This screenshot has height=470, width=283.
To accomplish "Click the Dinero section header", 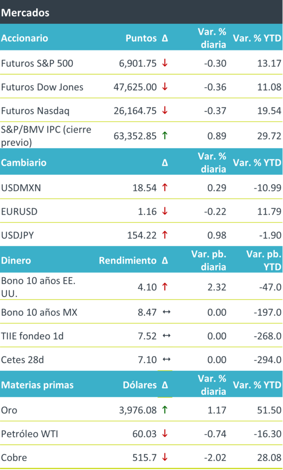I will [x=16, y=260].
